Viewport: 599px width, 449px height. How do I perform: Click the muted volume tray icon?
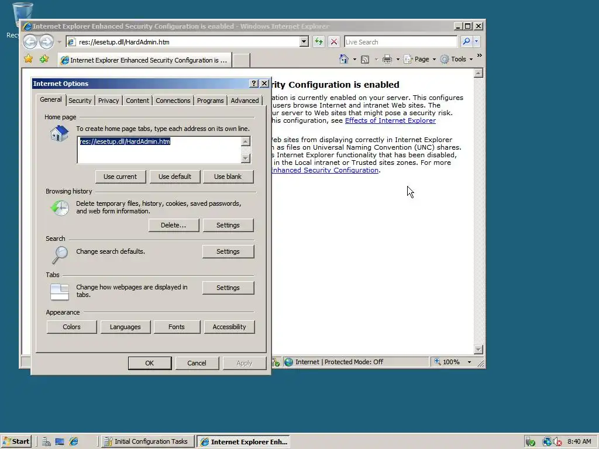(x=557, y=442)
